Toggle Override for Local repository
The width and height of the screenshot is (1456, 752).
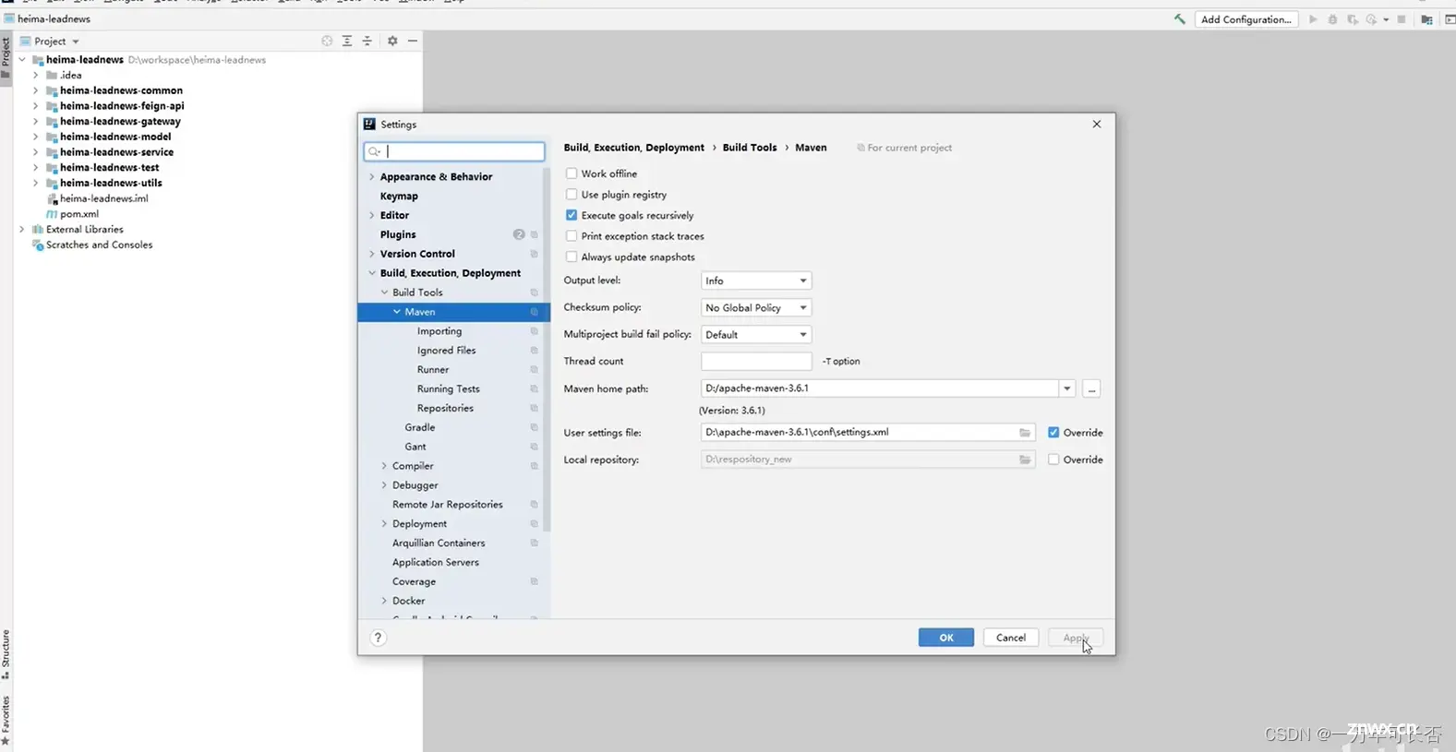pyautogui.click(x=1053, y=460)
